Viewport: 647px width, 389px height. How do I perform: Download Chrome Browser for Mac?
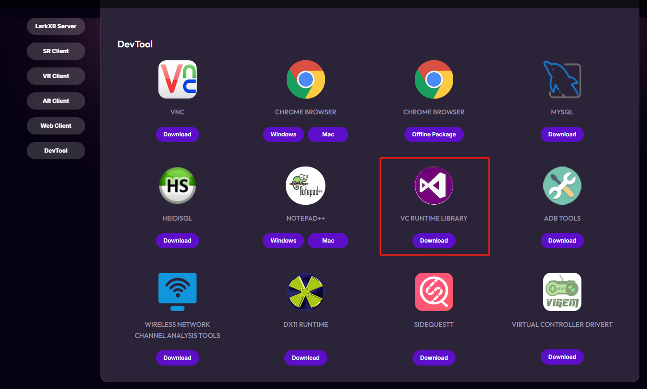328,134
